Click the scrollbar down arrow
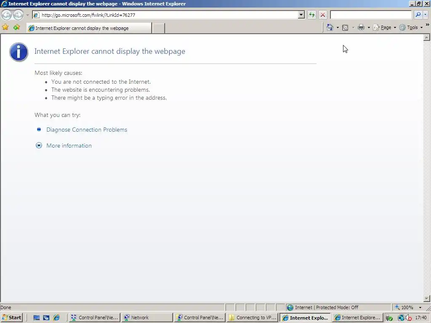Viewport: 431px width, 323px height. (x=427, y=298)
